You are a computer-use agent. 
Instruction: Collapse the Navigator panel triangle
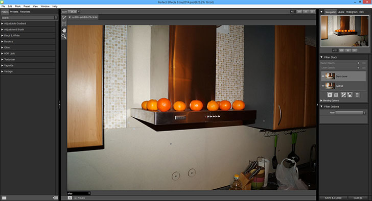321,12
